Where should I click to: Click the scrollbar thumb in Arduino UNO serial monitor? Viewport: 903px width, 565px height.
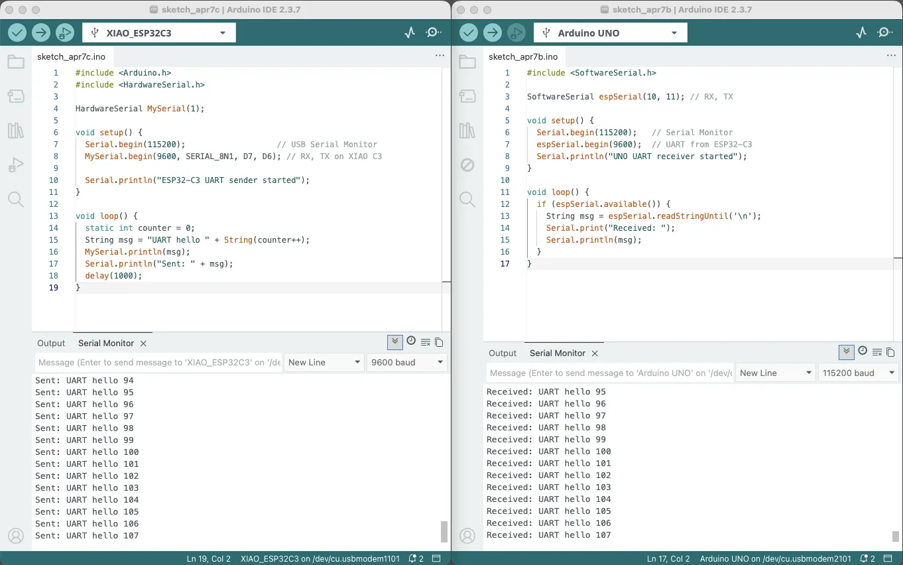click(x=896, y=536)
